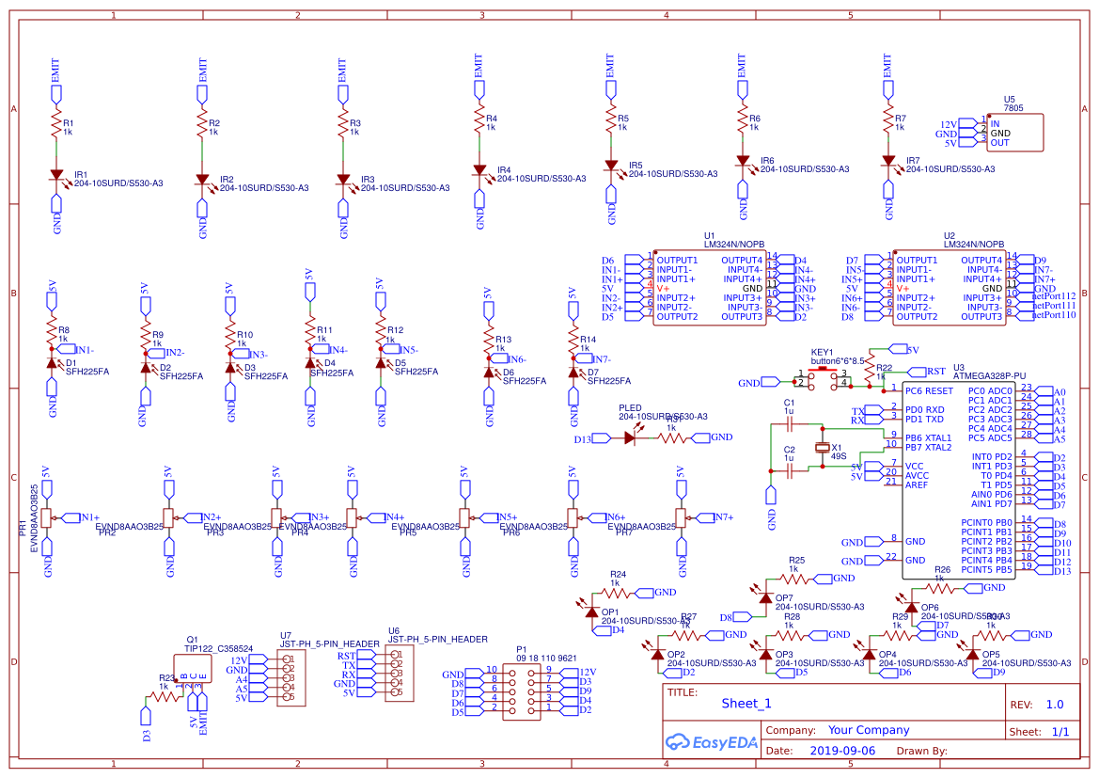Click the Sheet_1 title text
Image resolution: width=1099 pixels, height=778 pixels.
coord(746,701)
